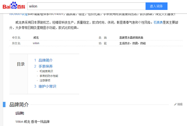The width and height of the screenshot is (187, 126).
Task: Open the ISO9001认证 link
Action: [18, 14]
